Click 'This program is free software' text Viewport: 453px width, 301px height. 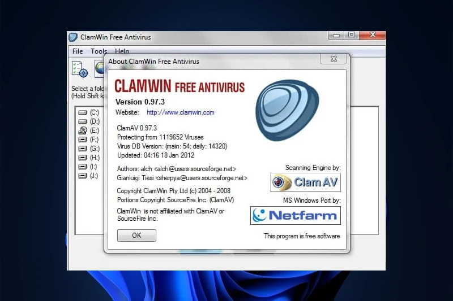(x=302, y=236)
